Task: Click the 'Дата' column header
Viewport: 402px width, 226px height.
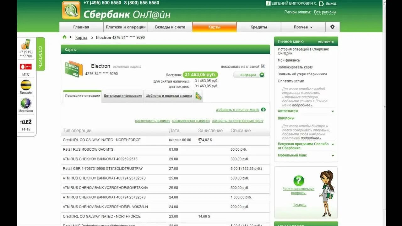Action: click(x=174, y=131)
